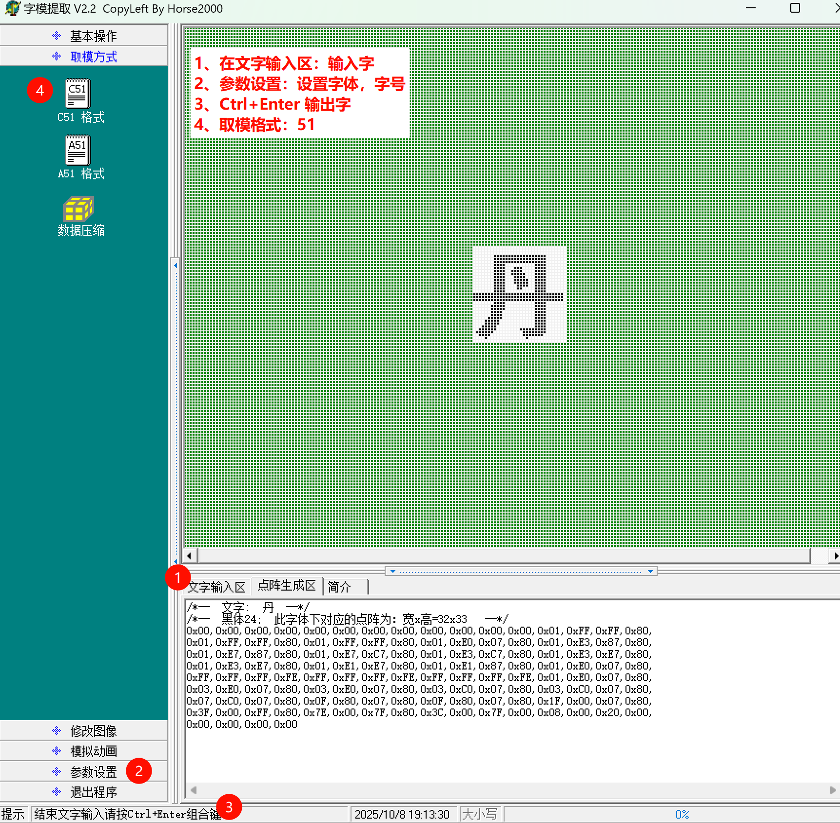Select the 取模方式 menu section

click(84, 57)
